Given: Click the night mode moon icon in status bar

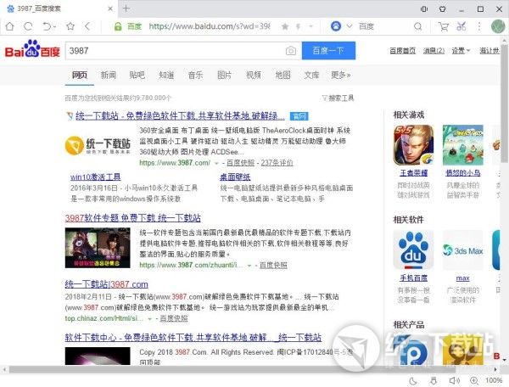Looking at the screenshot, I should [413, 380].
